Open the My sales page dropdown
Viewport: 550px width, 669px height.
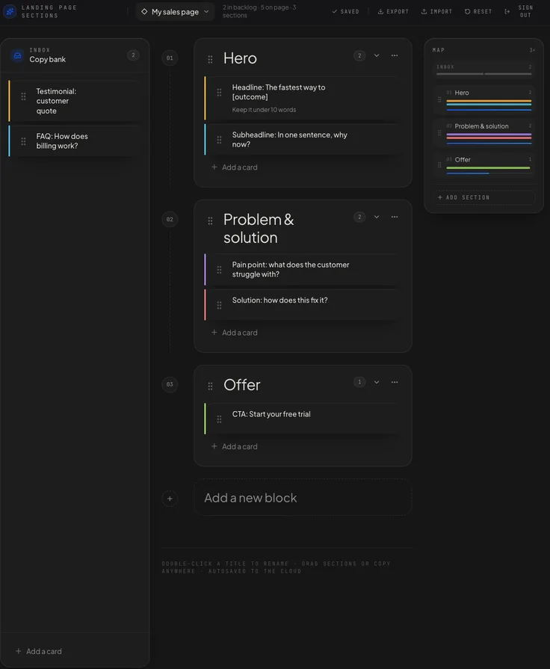[x=175, y=12]
